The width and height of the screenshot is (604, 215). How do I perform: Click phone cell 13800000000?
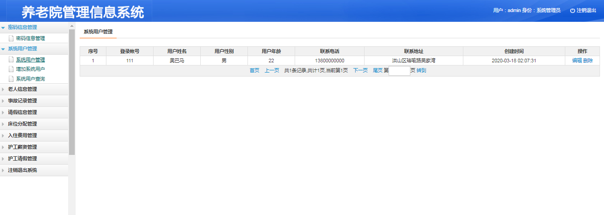[x=330, y=61]
